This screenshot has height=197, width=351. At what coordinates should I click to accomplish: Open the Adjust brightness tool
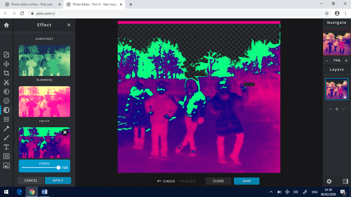pyautogui.click(x=6, y=91)
